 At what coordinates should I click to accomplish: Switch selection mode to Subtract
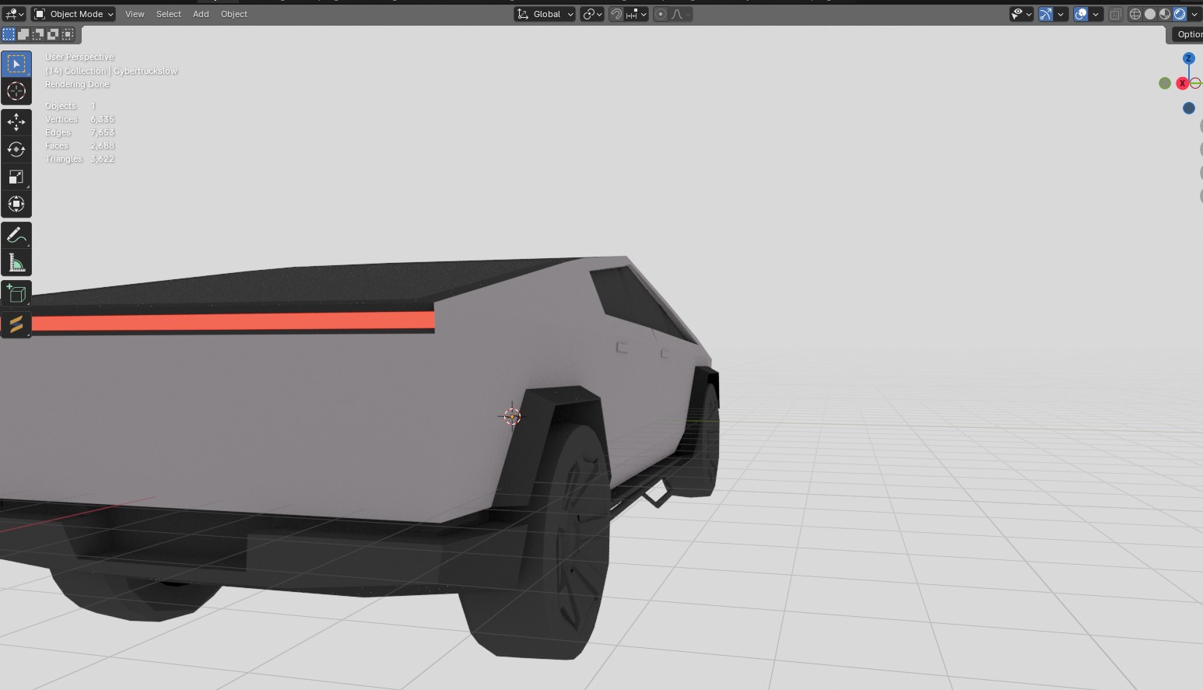coord(38,34)
